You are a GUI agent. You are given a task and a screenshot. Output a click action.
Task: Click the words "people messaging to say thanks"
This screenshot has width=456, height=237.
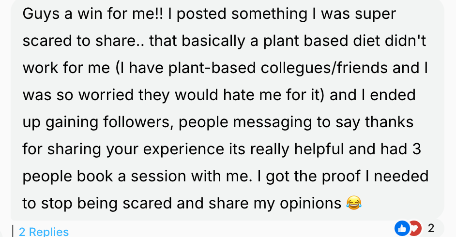pos(296,122)
